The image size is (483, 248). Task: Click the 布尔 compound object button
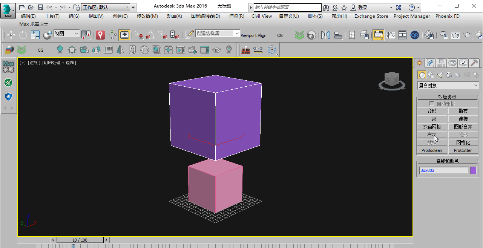(432, 135)
